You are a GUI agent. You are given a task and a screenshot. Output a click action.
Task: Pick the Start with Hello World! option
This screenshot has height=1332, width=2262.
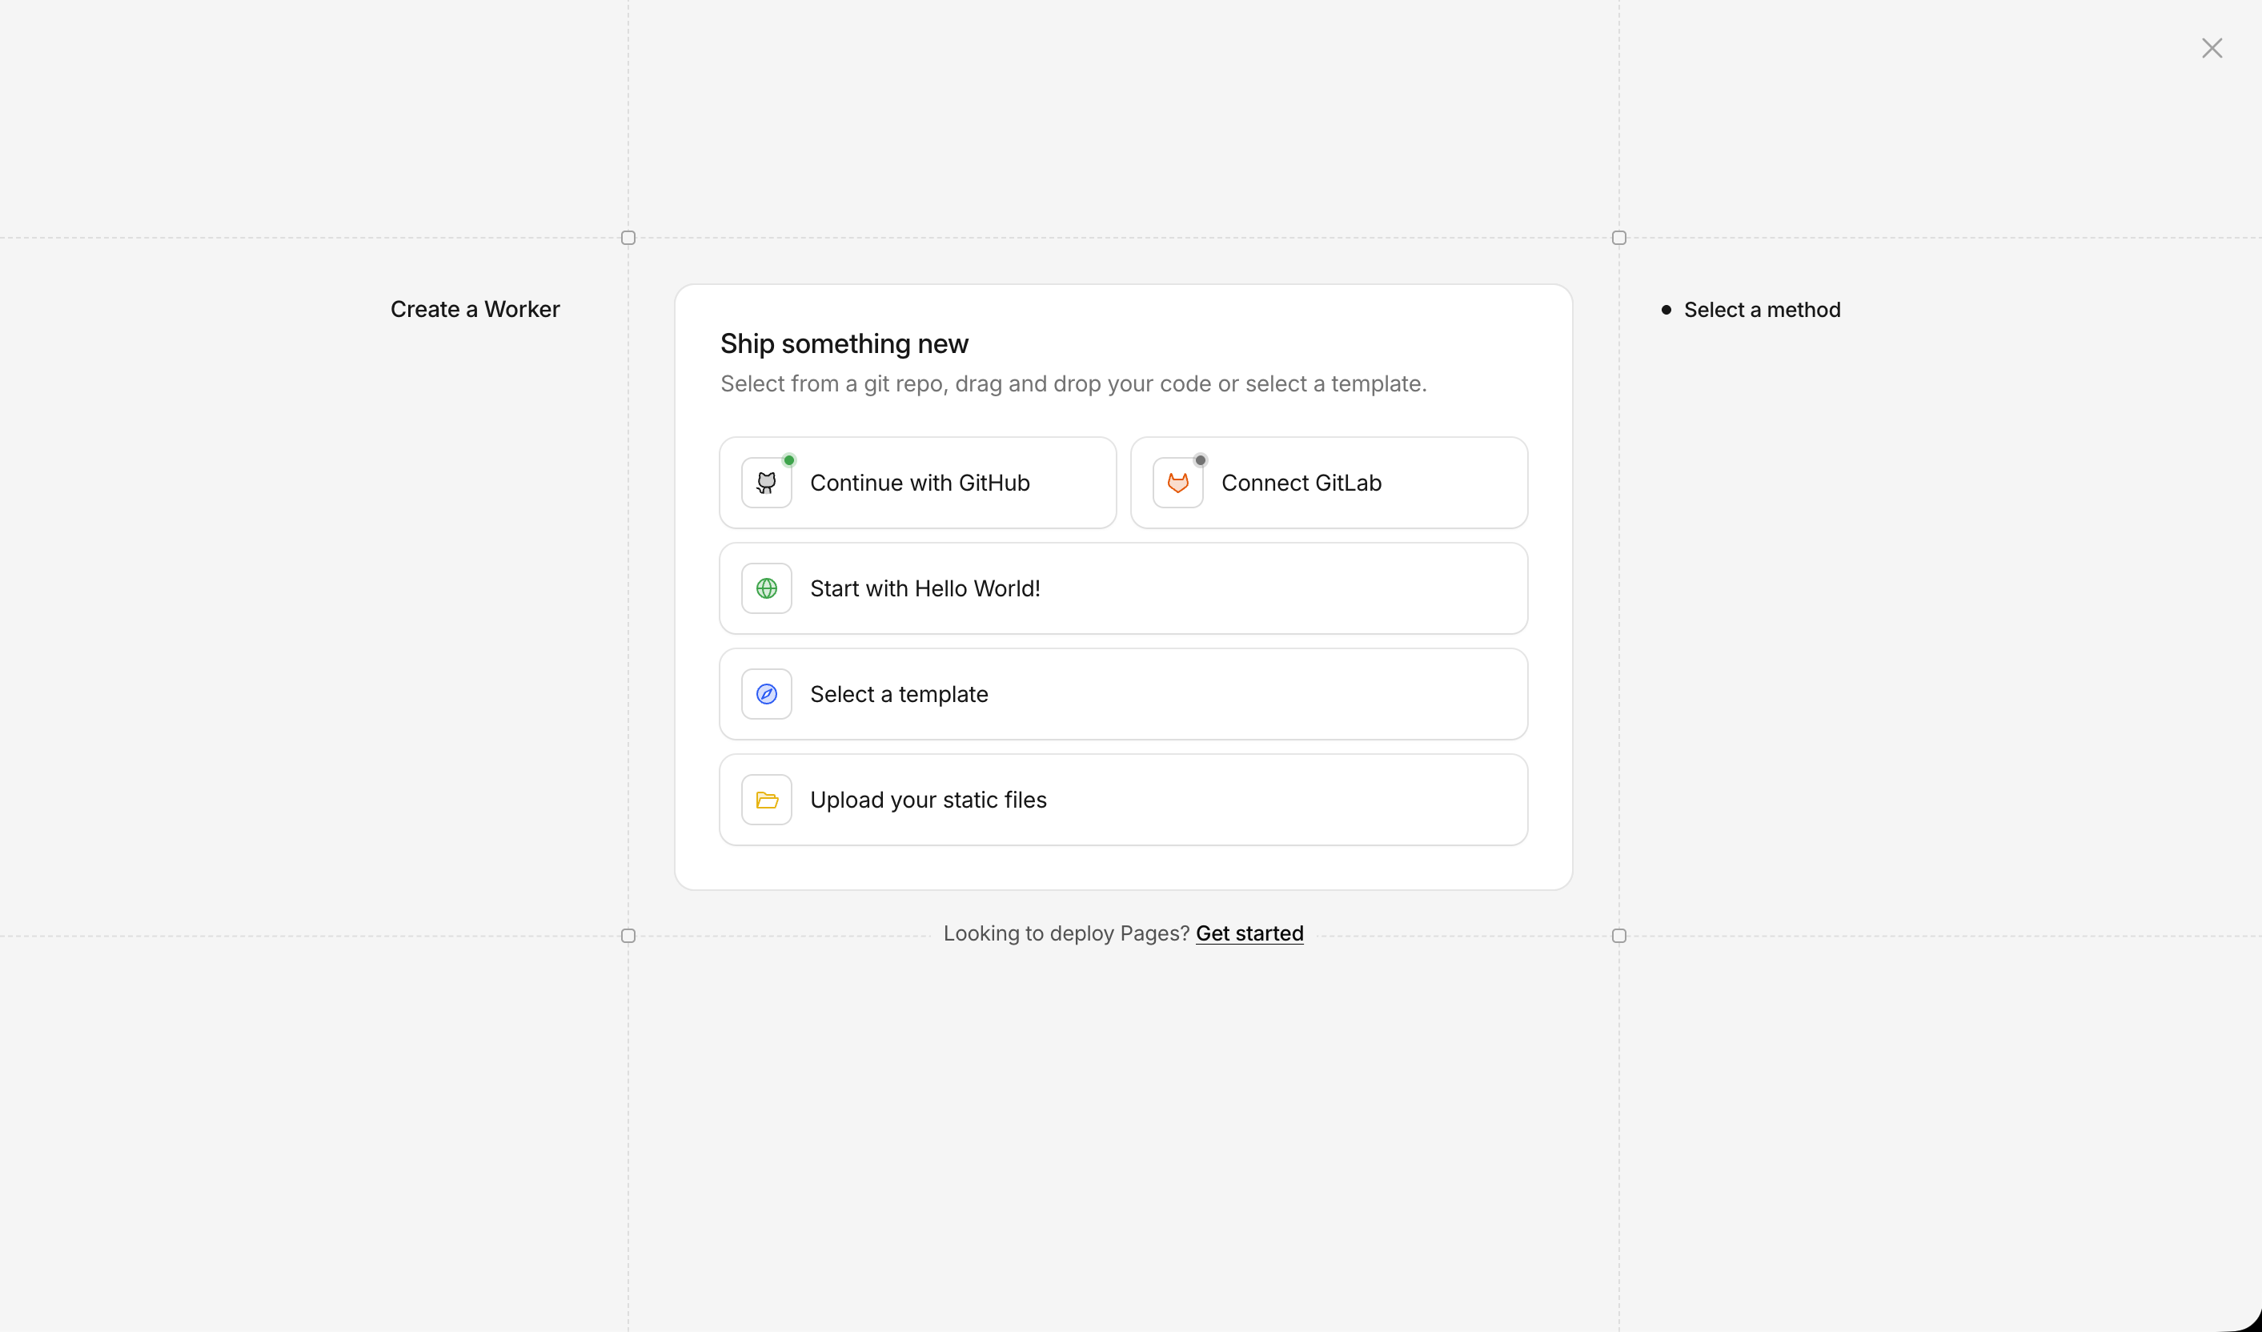point(924,589)
